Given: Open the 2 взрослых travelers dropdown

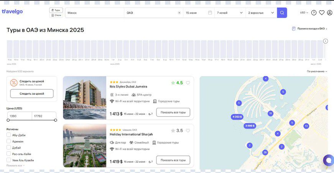Looking at the screenshot, I should click(262, 13).
